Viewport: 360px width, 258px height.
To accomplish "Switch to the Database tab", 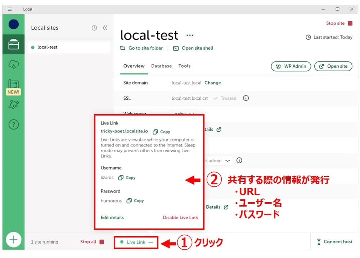I will 161,66.
